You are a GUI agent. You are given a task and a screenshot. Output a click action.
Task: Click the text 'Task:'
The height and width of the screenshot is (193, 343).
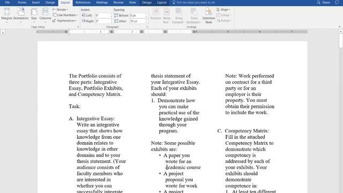pyautogui.click(x=74, y=106)
